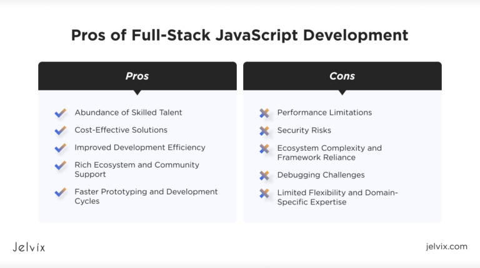Click the Jelvix logo
Viewport: 480px width, 268px height.
point(29,247)
